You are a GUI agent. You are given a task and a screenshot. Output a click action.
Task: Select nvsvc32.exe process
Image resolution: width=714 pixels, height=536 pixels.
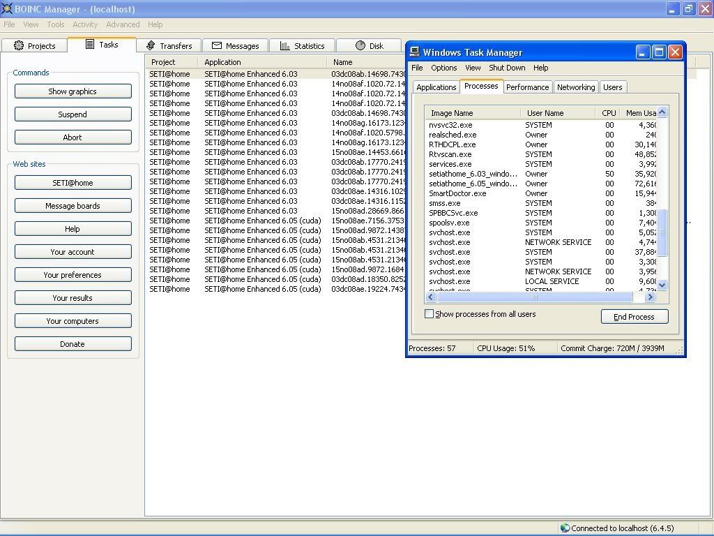pyautogui.click(x=541, y=125)
